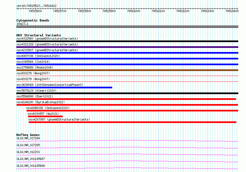Open variant label esv2758656 (Redon2006)

point(35,67)
